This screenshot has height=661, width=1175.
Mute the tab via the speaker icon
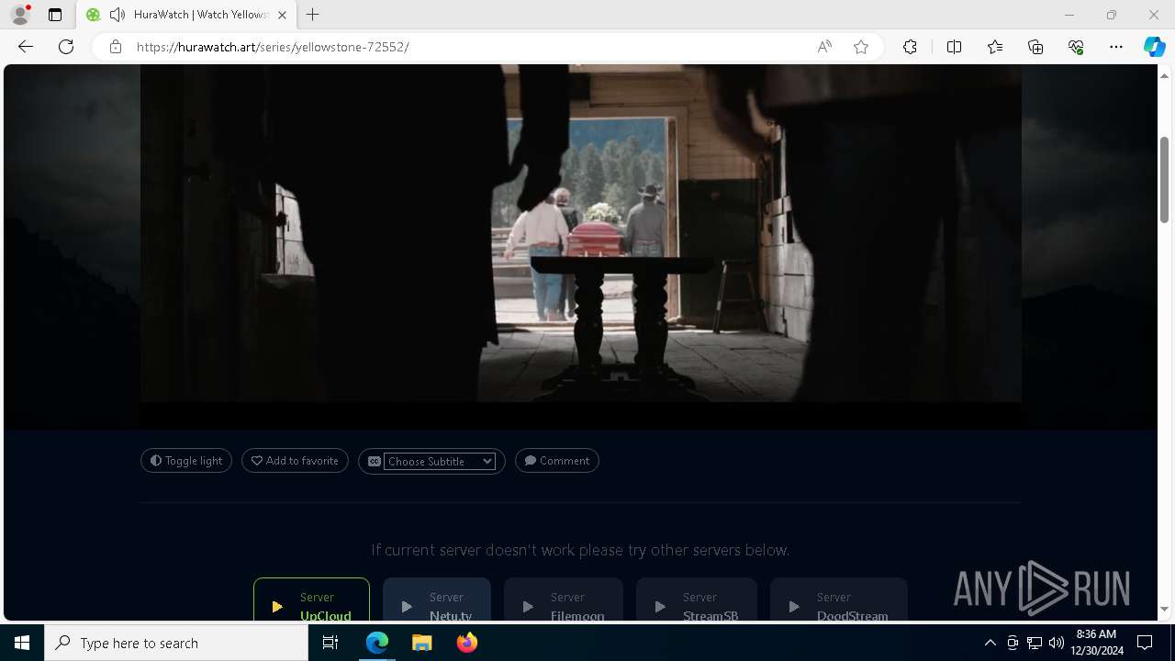117,15
